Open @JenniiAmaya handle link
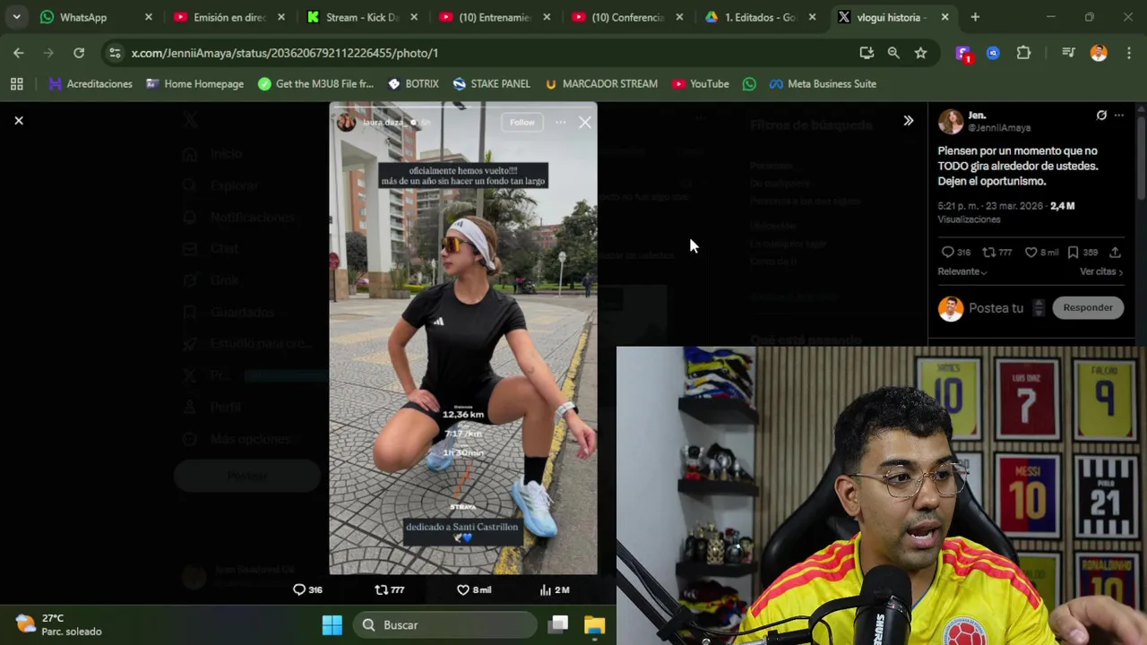The width and height of the screenshot is (1147, 645). 999,128
